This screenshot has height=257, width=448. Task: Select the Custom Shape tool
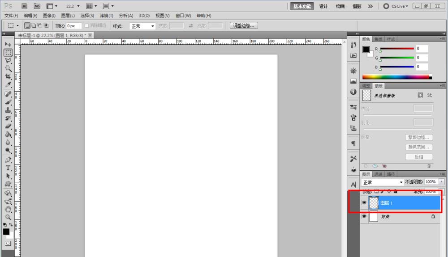click(8, 184)
